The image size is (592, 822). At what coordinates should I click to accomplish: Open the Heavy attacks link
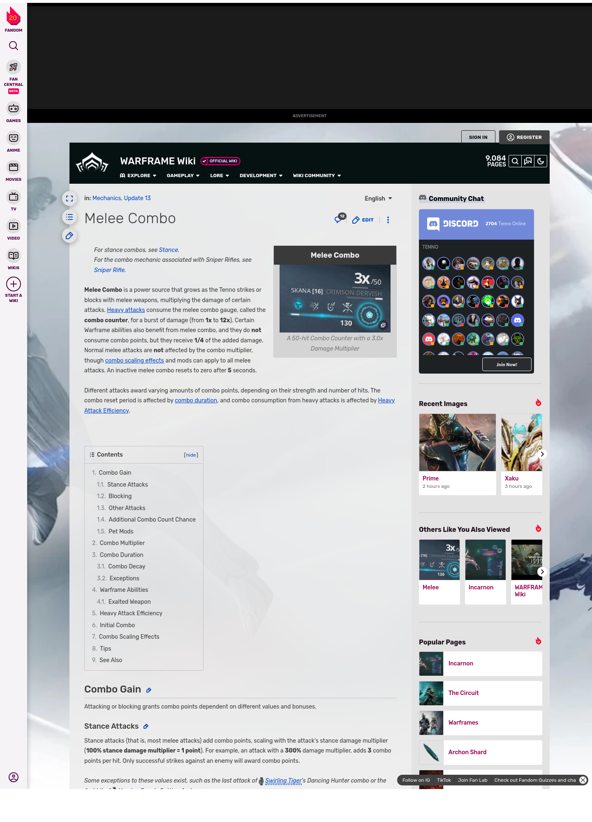[x=126, y=310]
